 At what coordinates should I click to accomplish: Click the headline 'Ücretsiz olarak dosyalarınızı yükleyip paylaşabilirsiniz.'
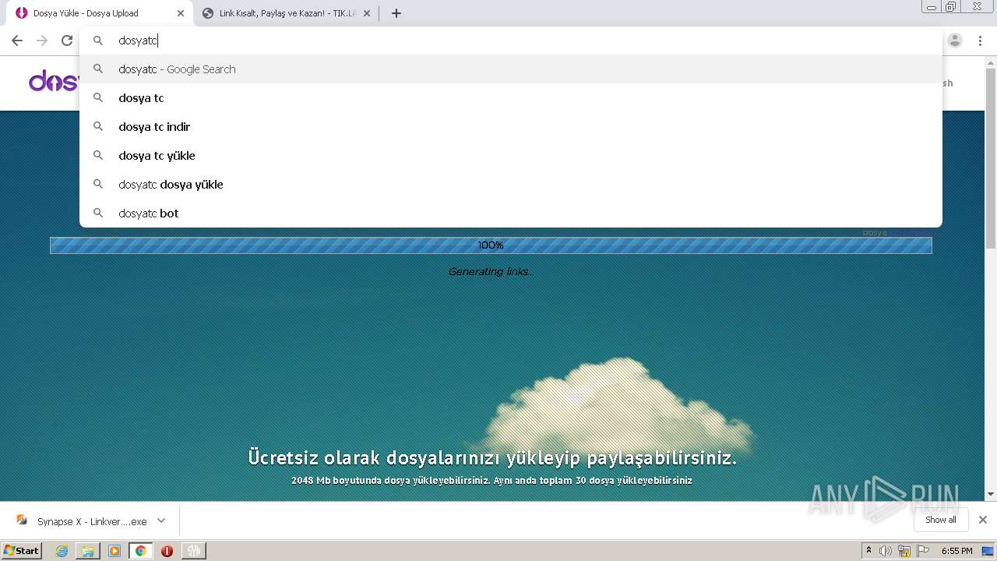point(492,457)
